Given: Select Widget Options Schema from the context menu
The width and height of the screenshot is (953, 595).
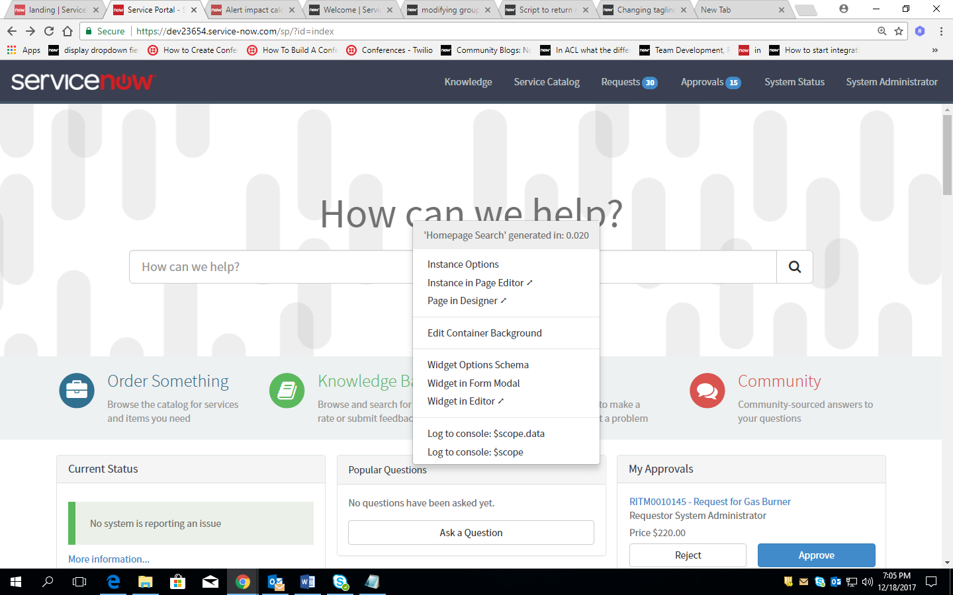Looking at the screenshot, I should point(478,364).
